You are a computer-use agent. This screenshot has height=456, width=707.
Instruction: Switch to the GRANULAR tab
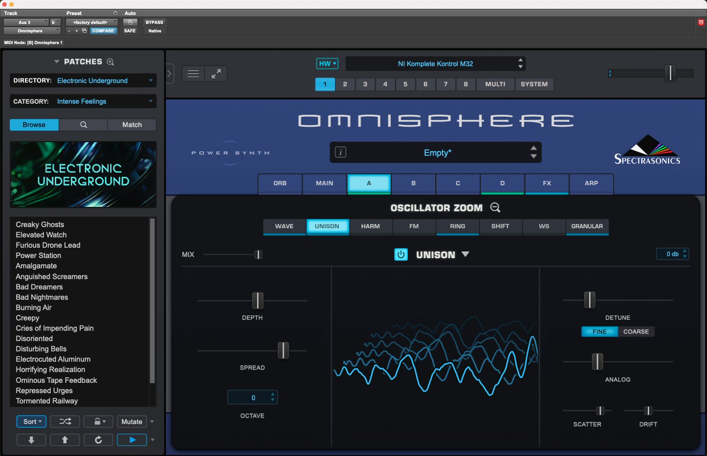point(587,226)
